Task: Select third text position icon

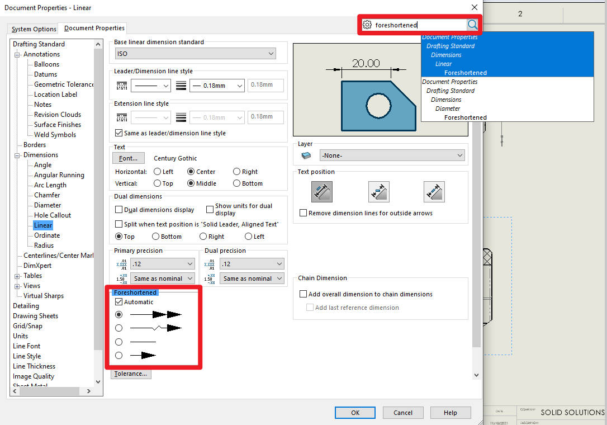Action: tap(434, 192)
